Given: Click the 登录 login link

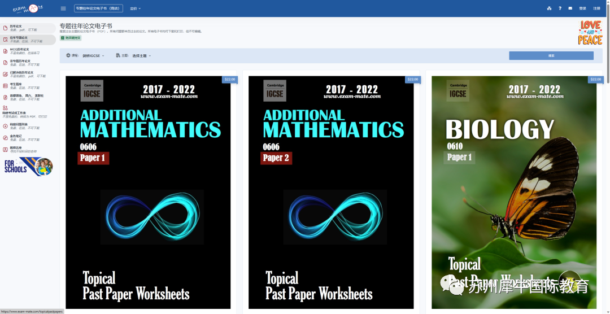Looking at the screenshot, I should click(582, 8).
